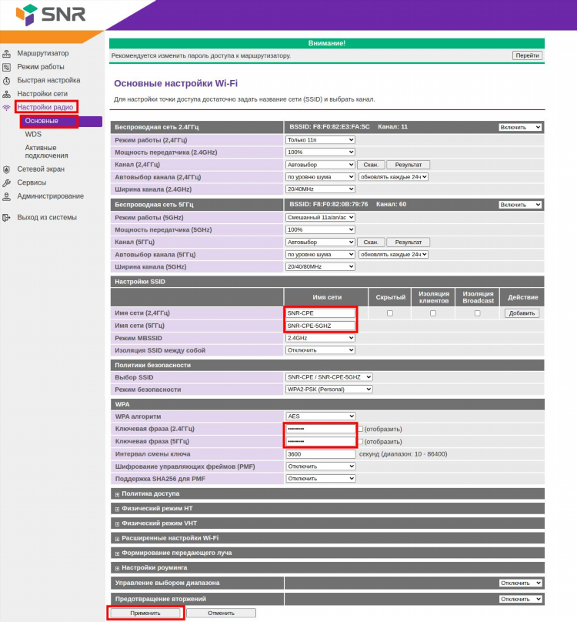Open Режим безопасности dropdown
Viewport: 577px width, 622px height.
[x=329, y=390]
